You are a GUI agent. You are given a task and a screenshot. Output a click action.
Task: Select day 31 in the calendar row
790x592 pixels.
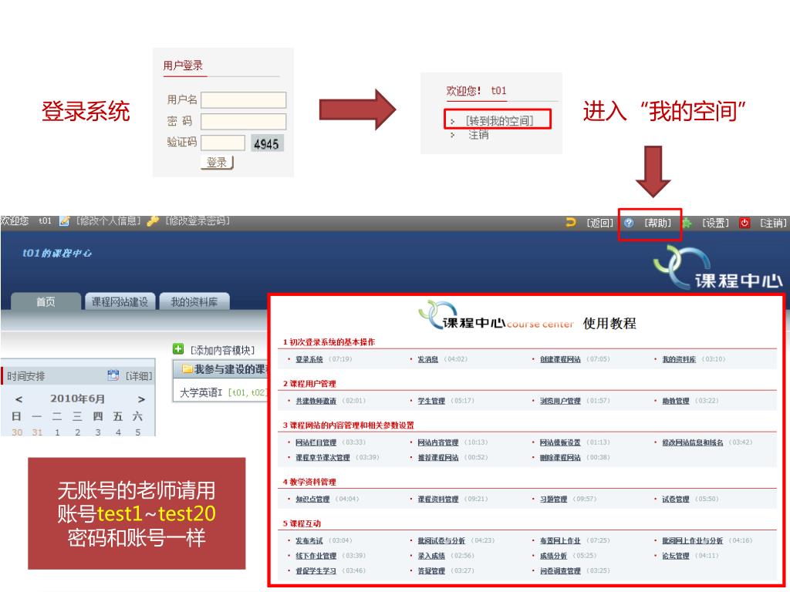point(37,432)
